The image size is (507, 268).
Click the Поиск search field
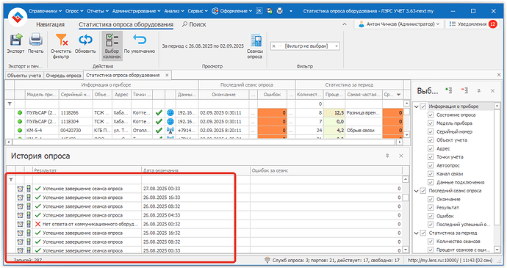(194, 24)
